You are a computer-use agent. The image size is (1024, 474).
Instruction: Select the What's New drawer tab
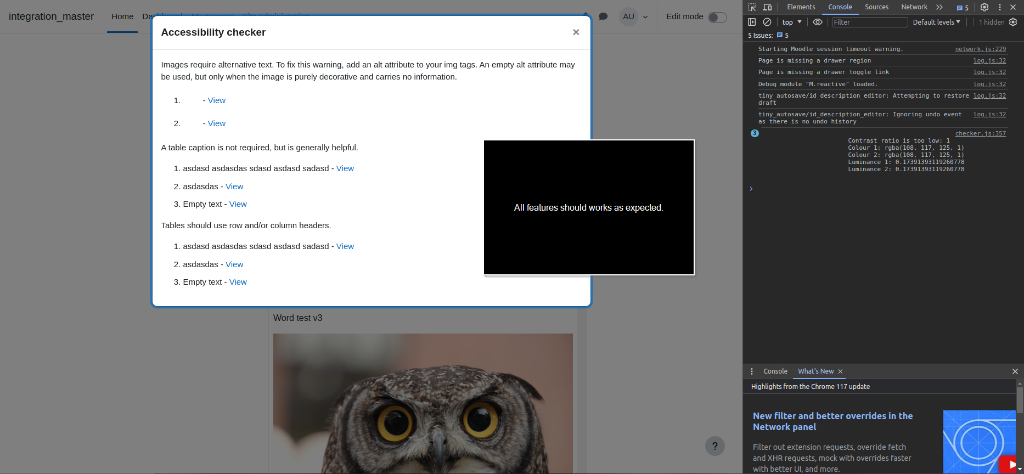[x=815, y=371]
